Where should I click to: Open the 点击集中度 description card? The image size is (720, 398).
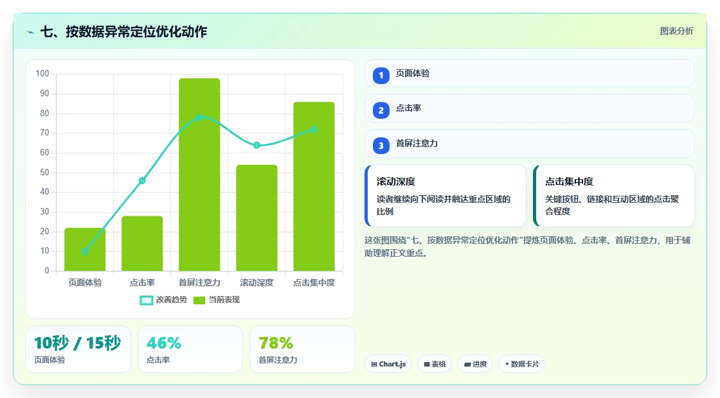(x=614, y=196)
